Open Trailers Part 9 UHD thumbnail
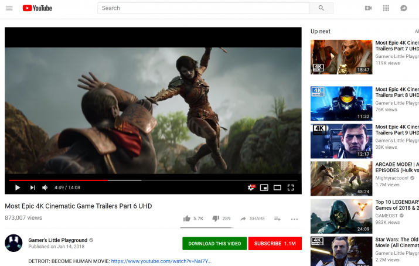419x266 pixels. coord(341,141)
